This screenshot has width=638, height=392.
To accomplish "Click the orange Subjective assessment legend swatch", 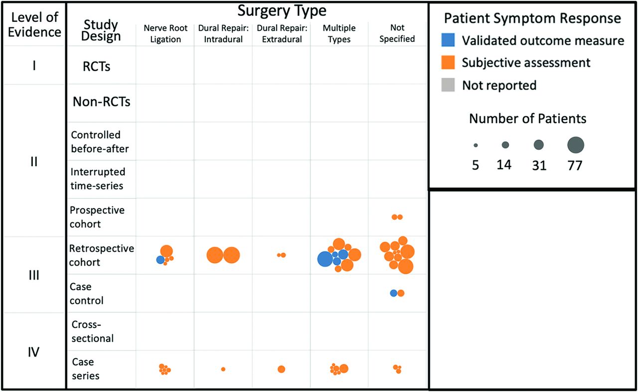I will point(448,63).
